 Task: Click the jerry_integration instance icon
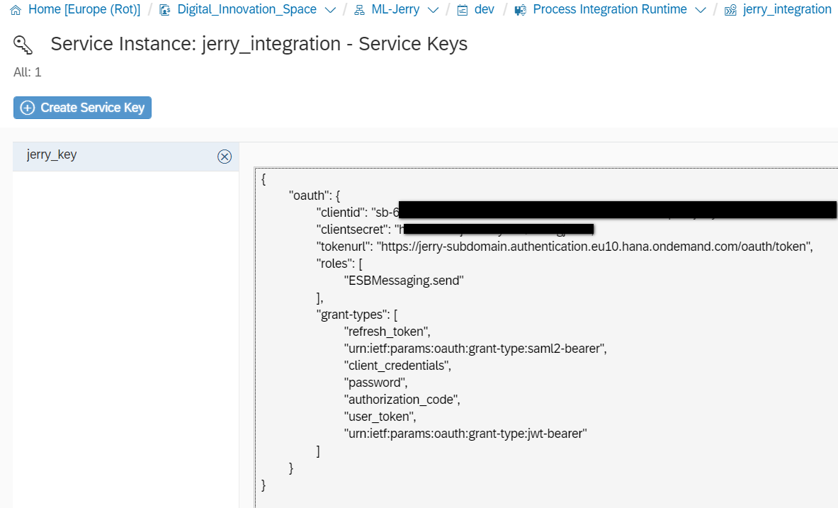(730, 10)
